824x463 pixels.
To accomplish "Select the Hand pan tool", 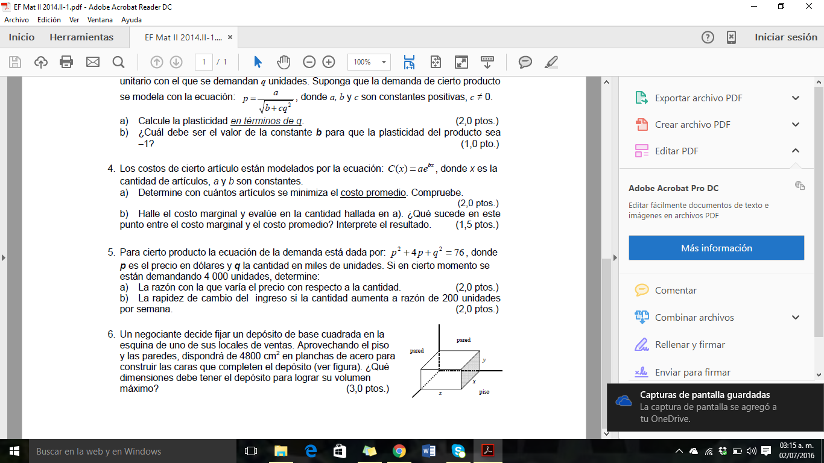I will coord(284,62).
